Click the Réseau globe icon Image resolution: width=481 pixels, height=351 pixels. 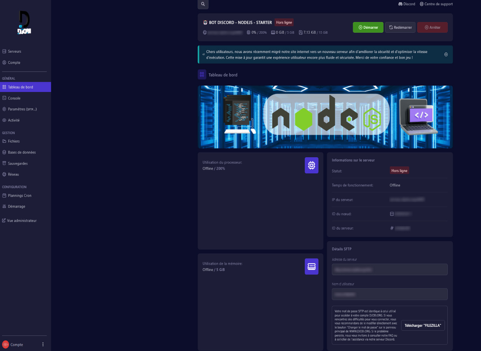pos(4,174)
